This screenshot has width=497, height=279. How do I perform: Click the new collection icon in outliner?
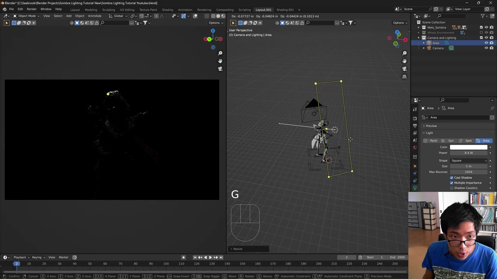point(492,16)
